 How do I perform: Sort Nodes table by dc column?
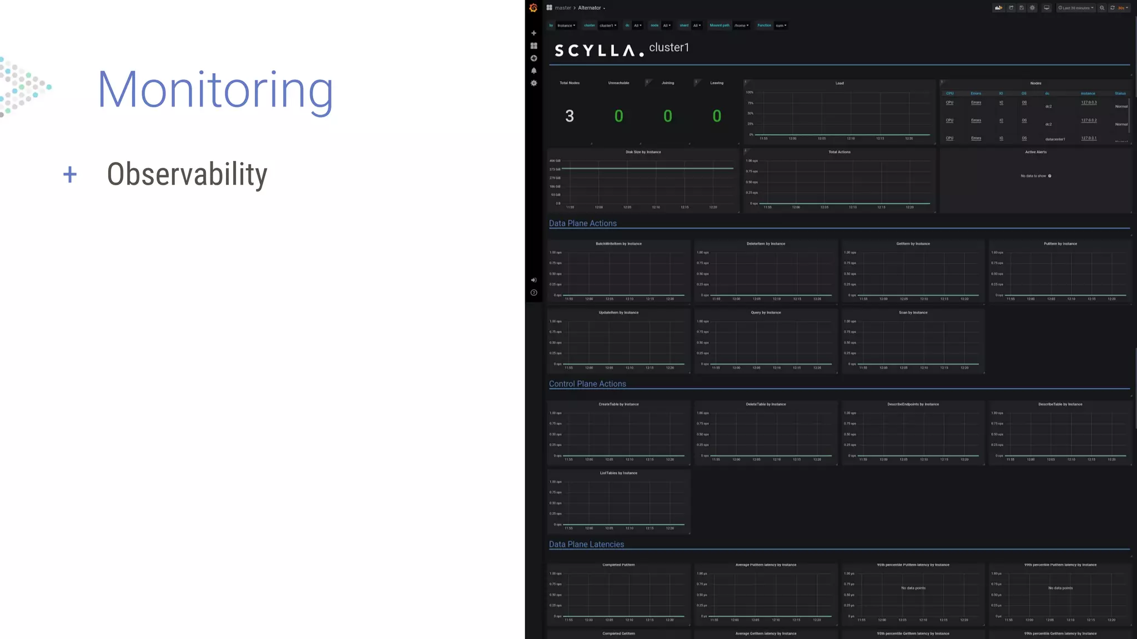tap(1047, 93)
